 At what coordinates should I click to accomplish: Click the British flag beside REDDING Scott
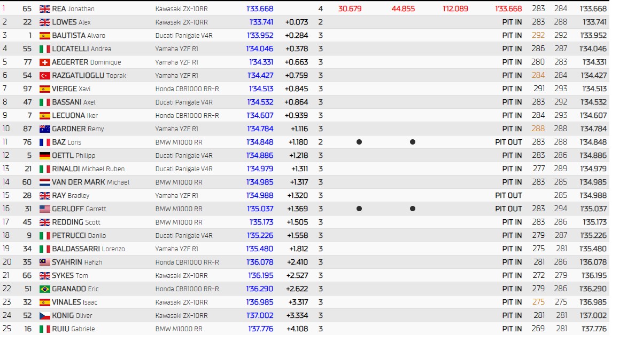coord(45,222)
